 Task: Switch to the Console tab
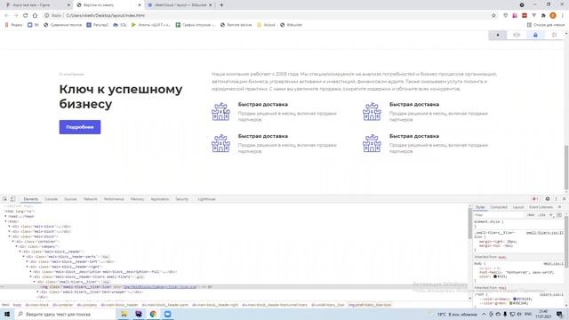click(x=52, y=199)
